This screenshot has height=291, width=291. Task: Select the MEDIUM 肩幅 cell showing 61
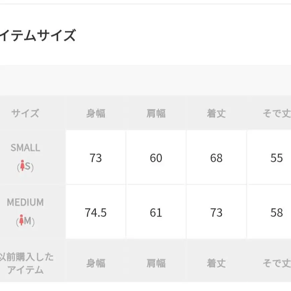pyautogui.click(x=156, y=212)
